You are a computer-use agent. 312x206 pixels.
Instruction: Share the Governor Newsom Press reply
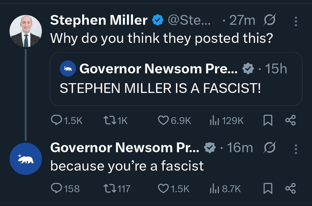pos(290,188)
